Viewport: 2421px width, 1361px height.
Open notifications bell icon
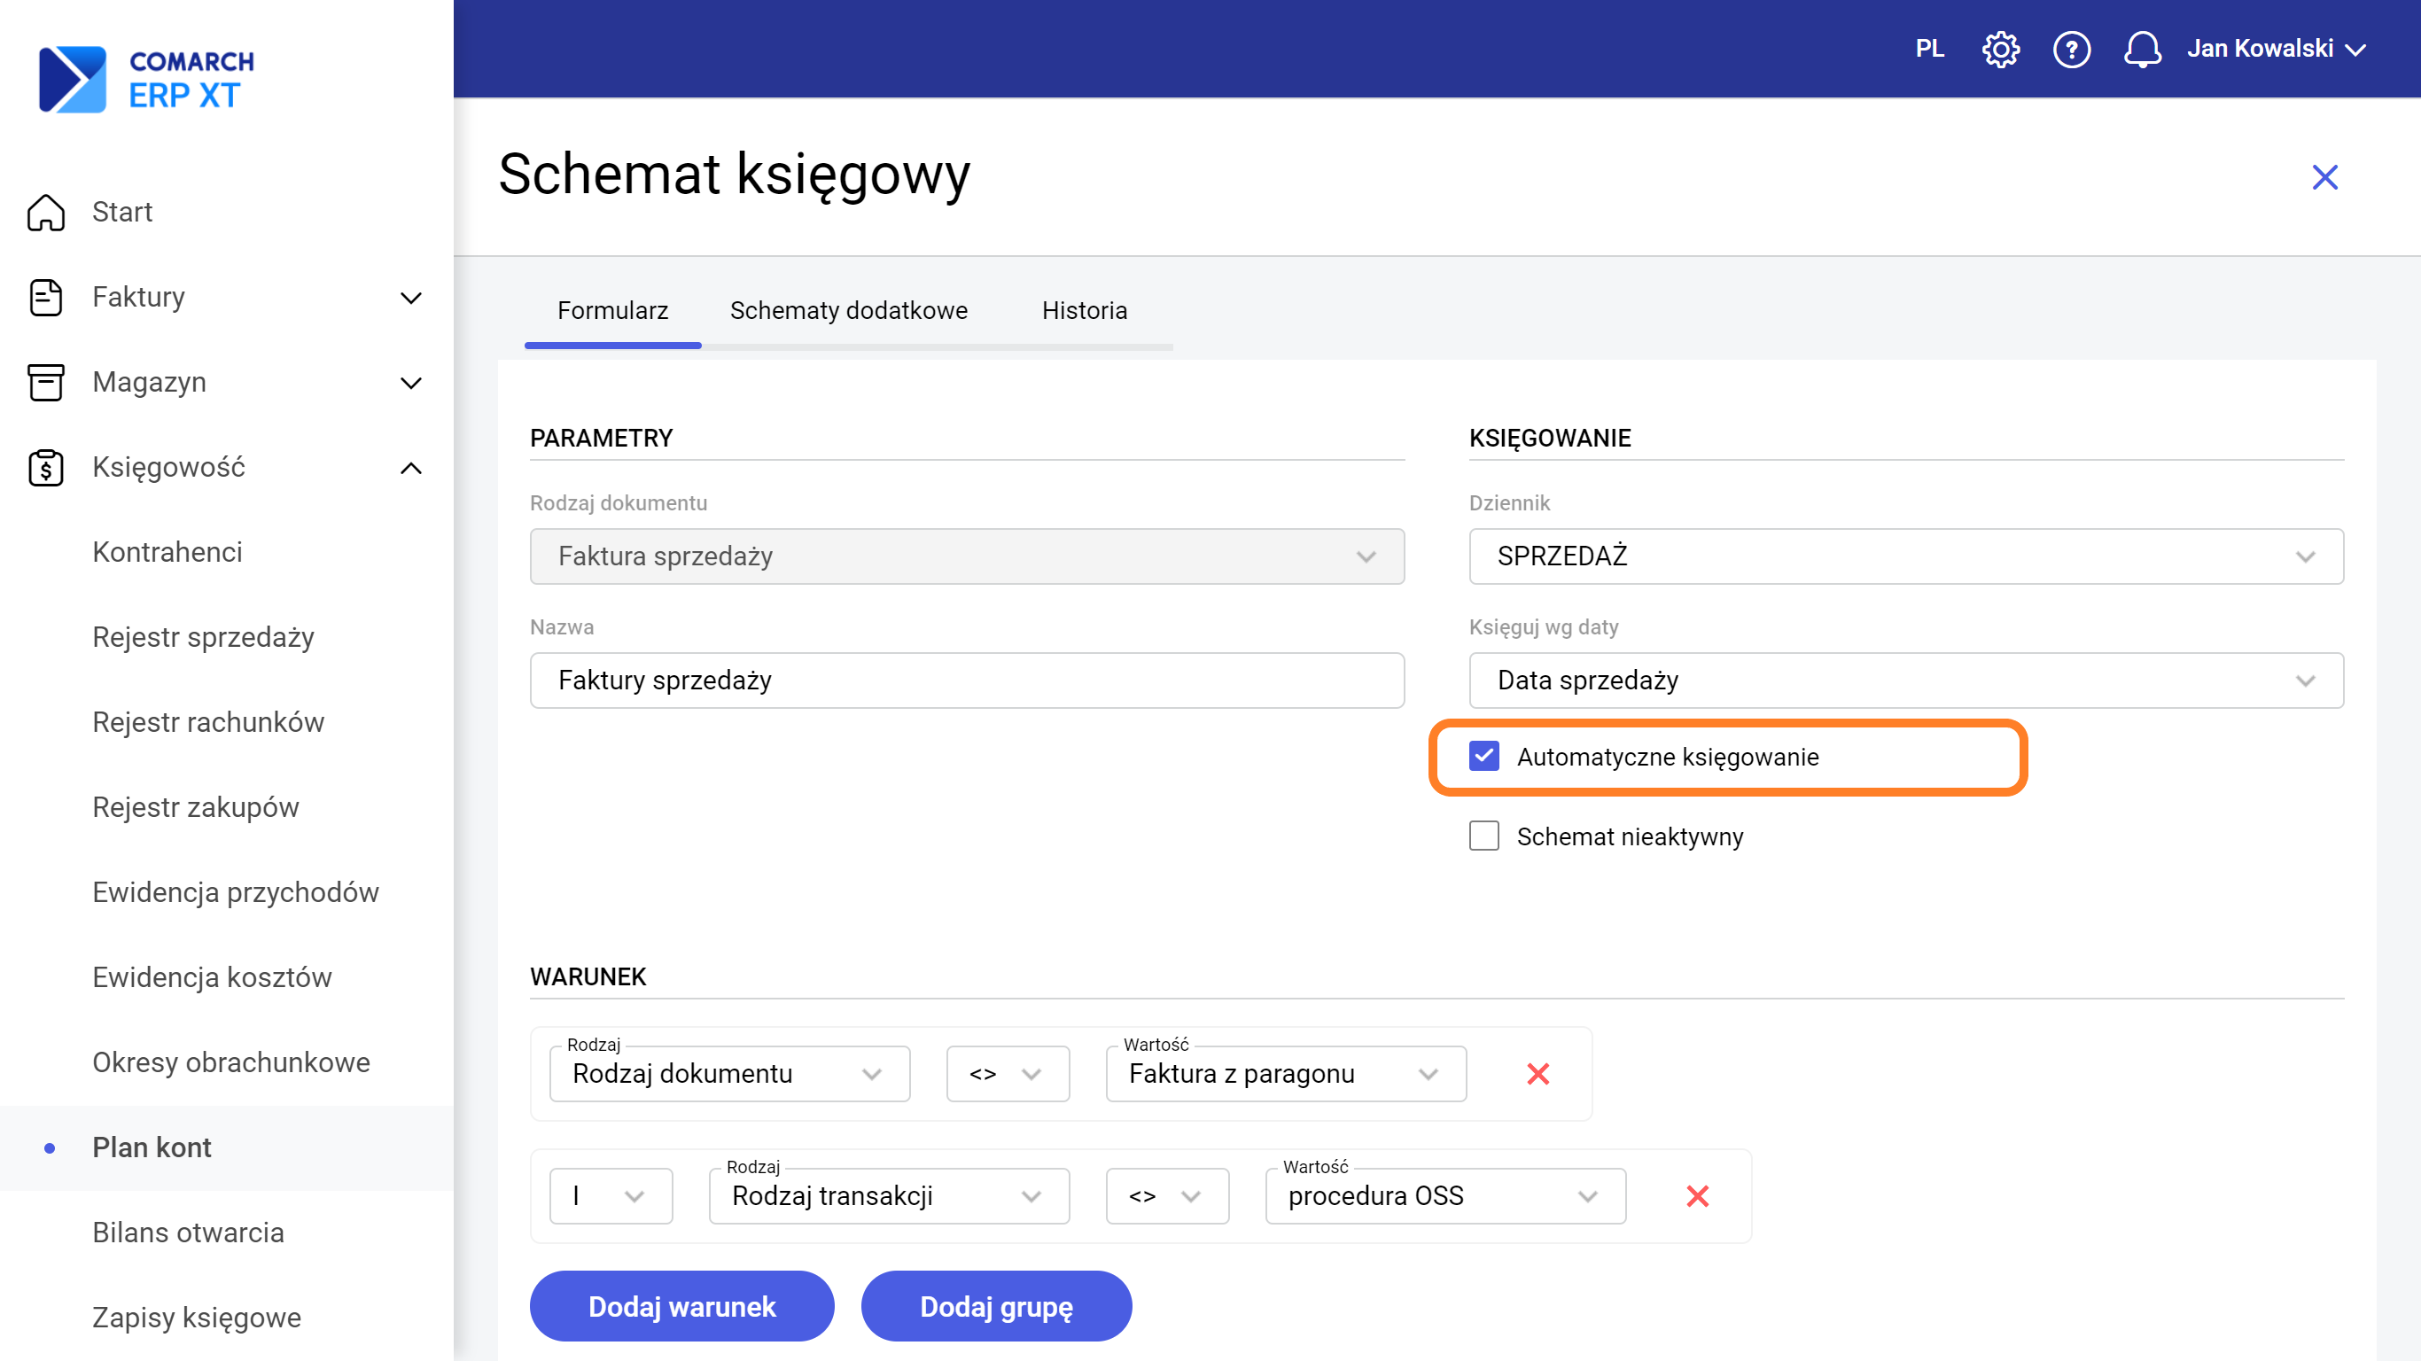[x=2142, y=49]
